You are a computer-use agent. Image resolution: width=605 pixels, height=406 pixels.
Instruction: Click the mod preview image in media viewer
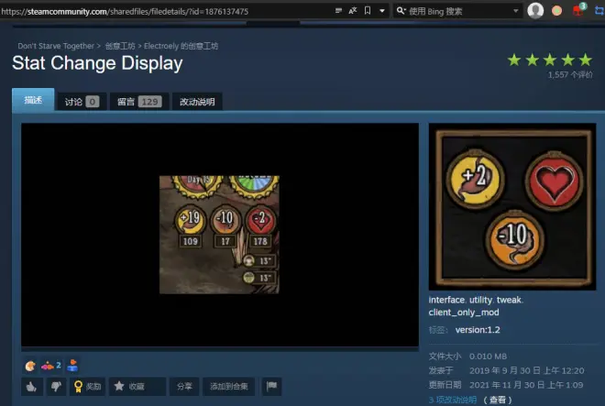[x=219, y=235]
